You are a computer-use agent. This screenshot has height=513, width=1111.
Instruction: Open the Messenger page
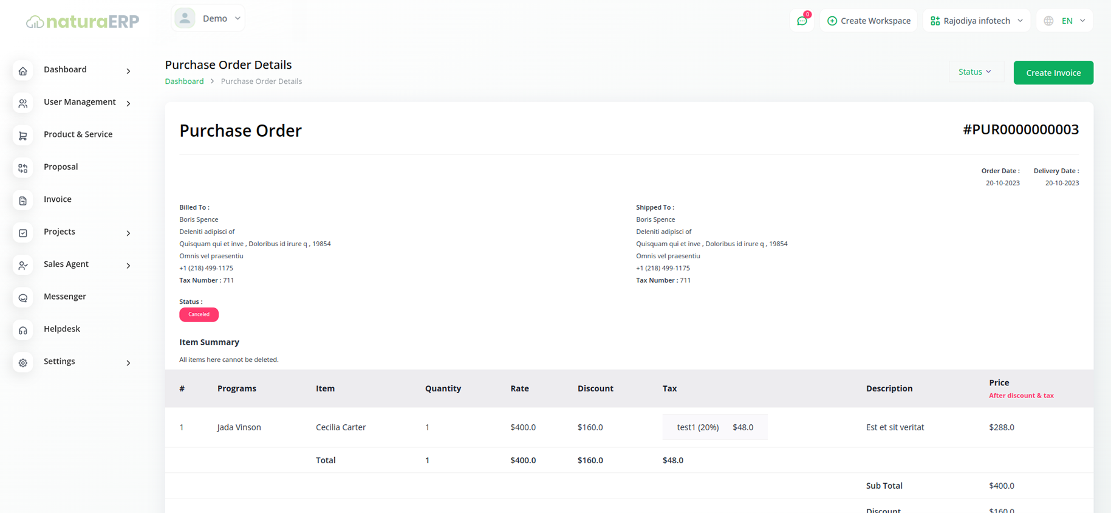65,296
